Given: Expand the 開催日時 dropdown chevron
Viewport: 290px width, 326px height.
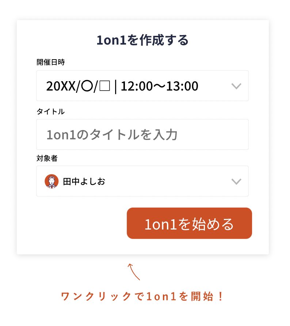Looking at the screenshot, I should (236, 86).
